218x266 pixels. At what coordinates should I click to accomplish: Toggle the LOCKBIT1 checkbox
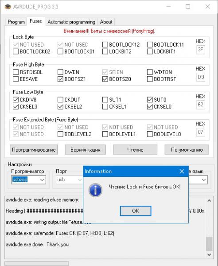(150, 51)
